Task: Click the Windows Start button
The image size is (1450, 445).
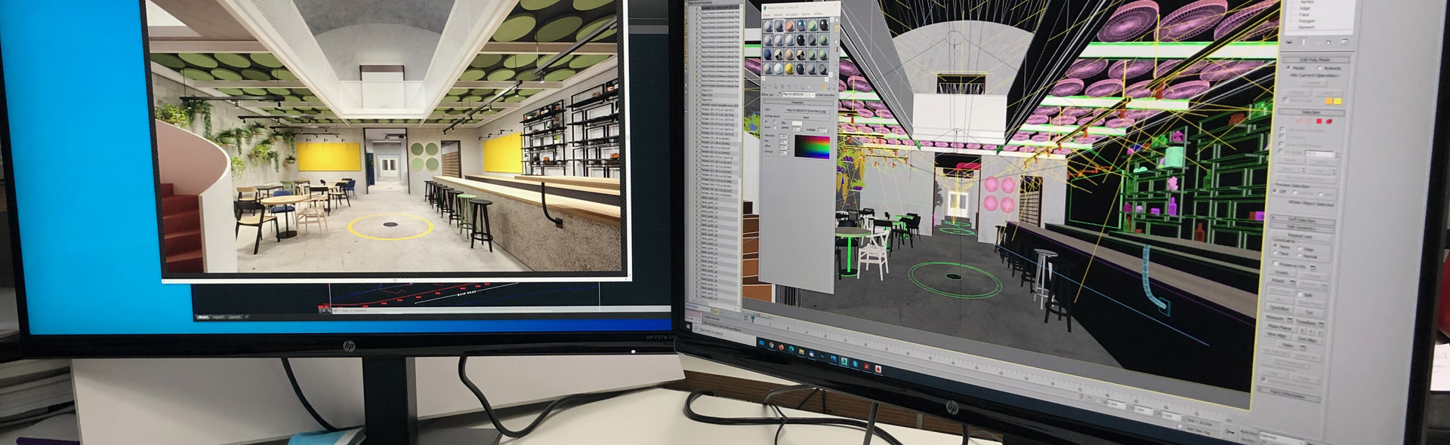Action: pyautogui.click(x=761, y=344)
